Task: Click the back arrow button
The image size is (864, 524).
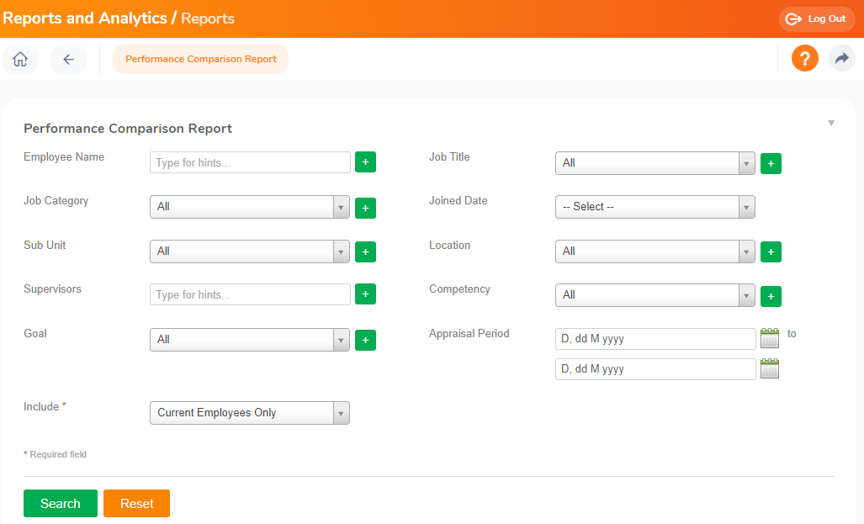Action: 68,59
